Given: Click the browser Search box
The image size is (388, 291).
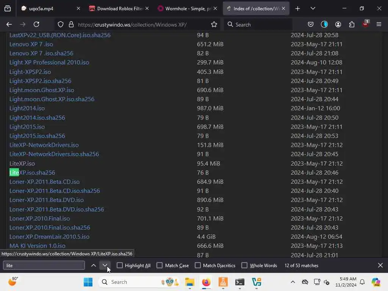Looking at the screenshot, I should (258, 25).
